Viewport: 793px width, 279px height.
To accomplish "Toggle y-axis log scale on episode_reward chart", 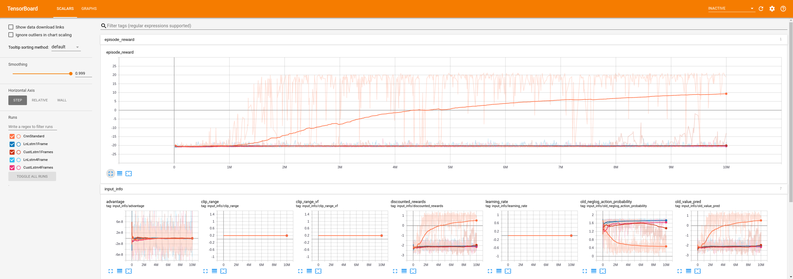I will (x=120, y=174).
